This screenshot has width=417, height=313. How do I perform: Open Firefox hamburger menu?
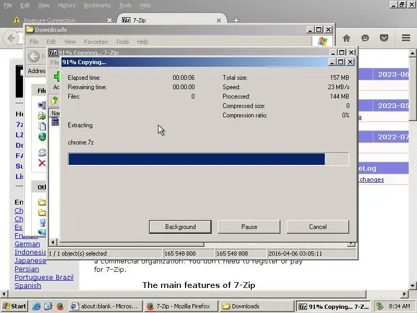tap(406, 38)
